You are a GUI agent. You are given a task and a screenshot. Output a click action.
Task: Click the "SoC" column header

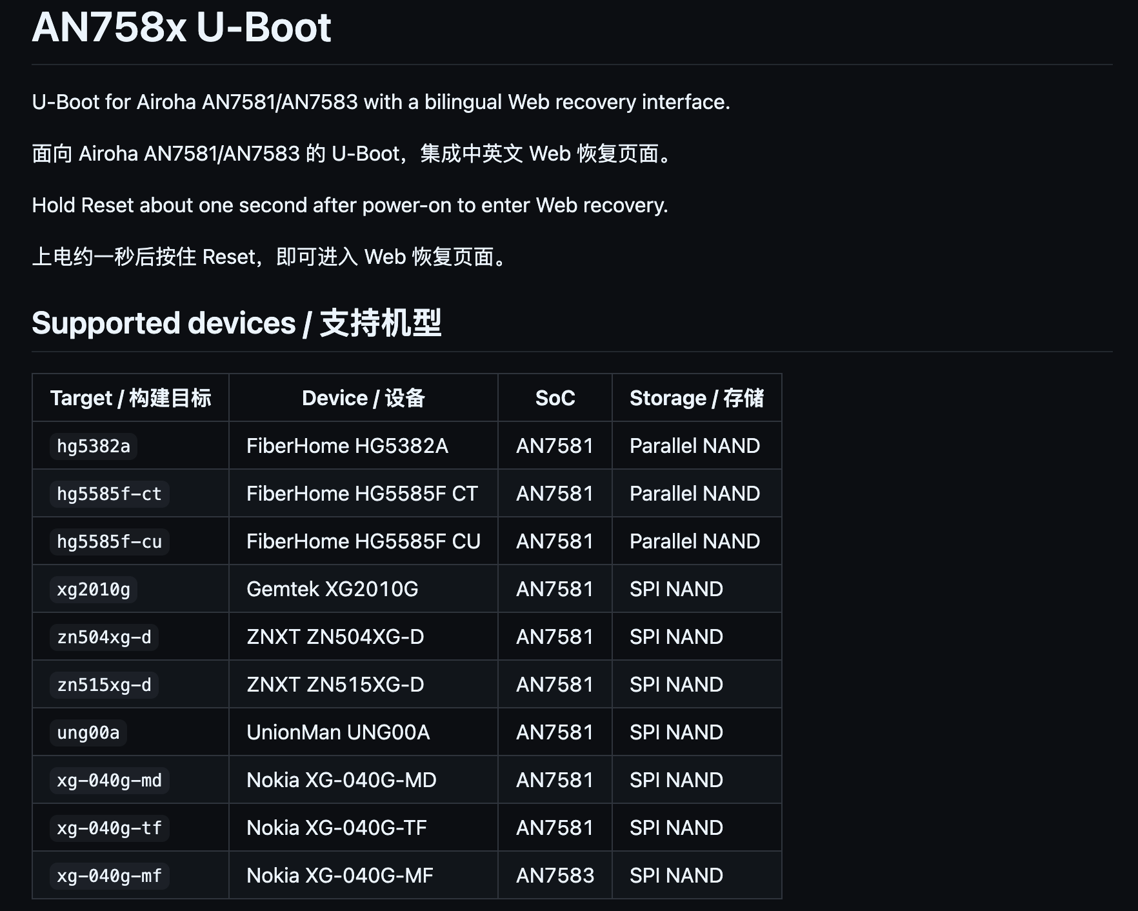[x=555, y=398]
